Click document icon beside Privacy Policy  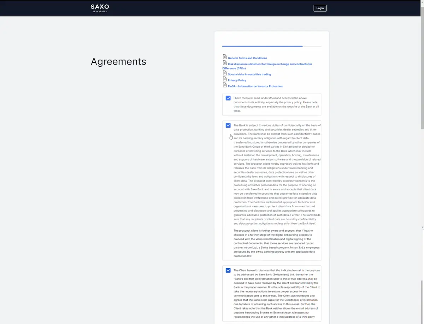(x=225, y=79)
